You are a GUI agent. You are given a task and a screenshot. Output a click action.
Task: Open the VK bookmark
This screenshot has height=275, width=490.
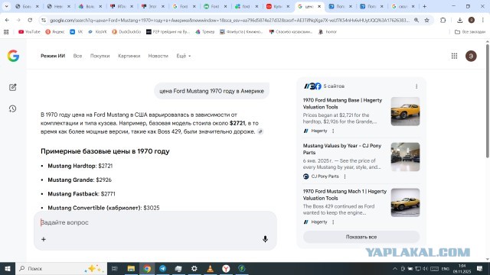(77, 32)
